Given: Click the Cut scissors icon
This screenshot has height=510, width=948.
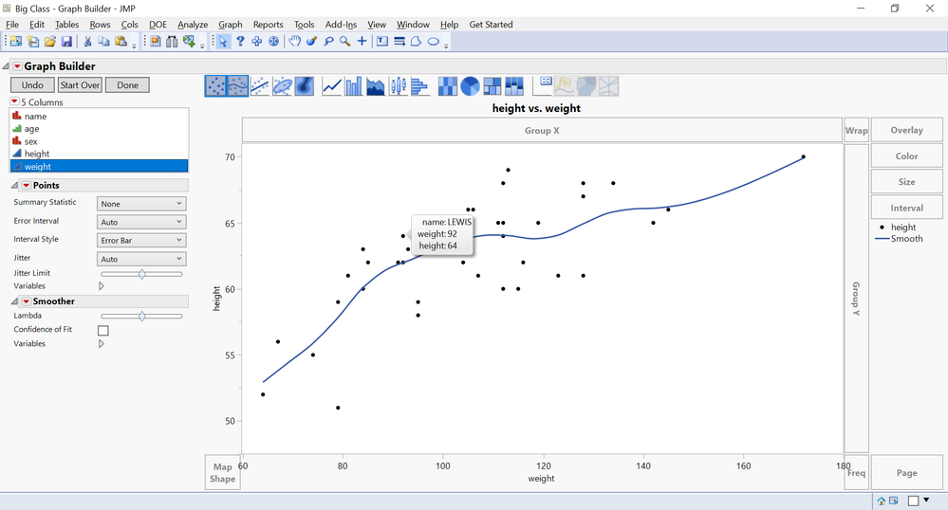Looking at the screenshot, I should (87, 41).
